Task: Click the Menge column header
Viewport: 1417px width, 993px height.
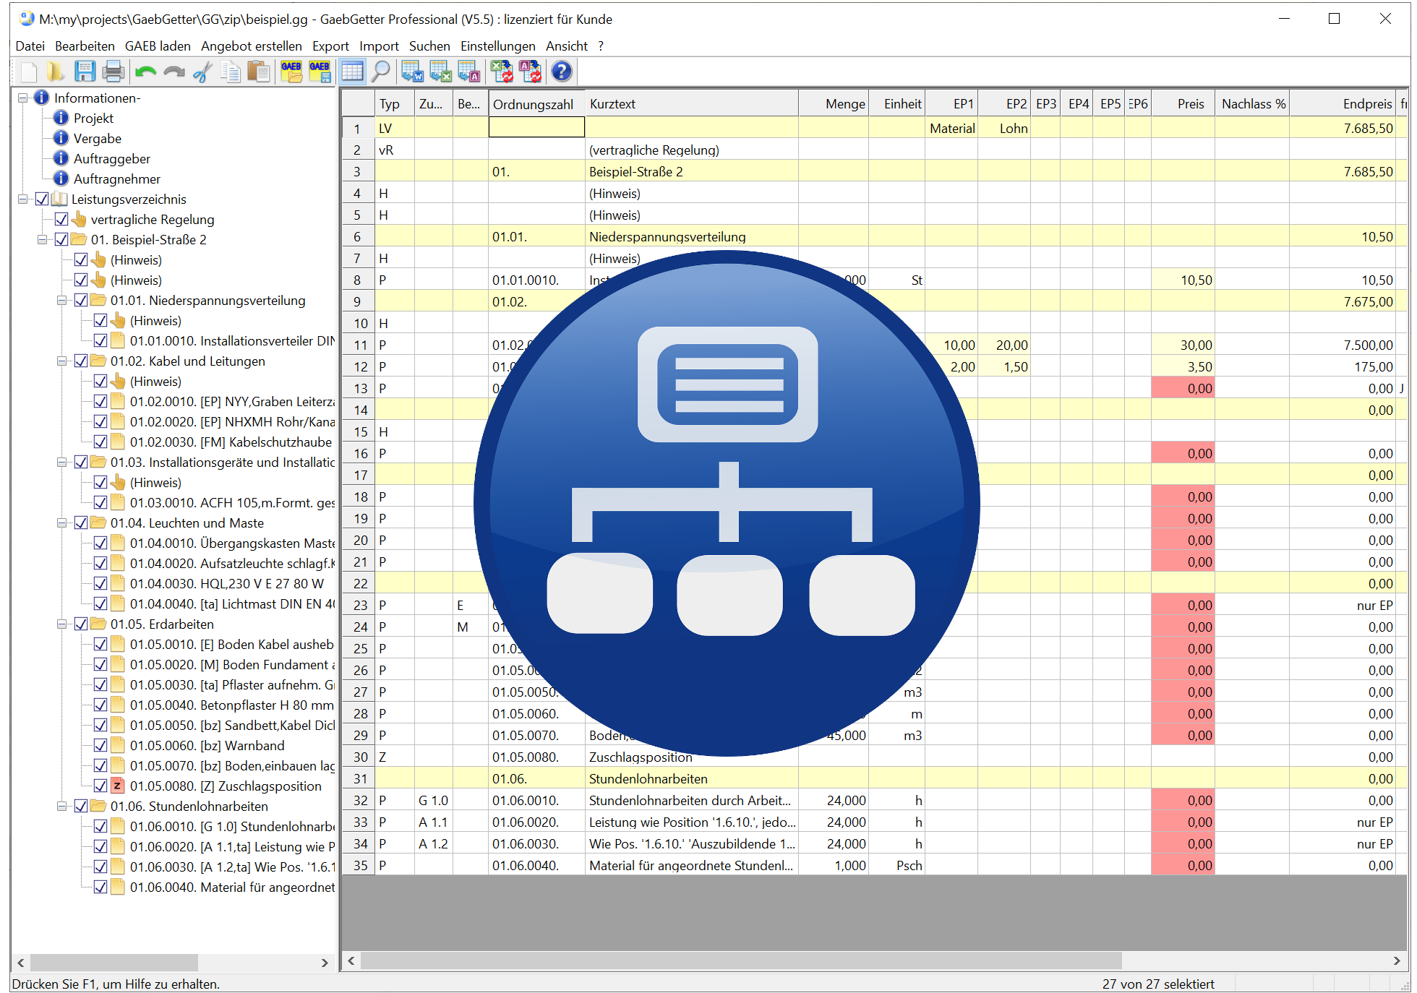Action: (x=834, y=104)
